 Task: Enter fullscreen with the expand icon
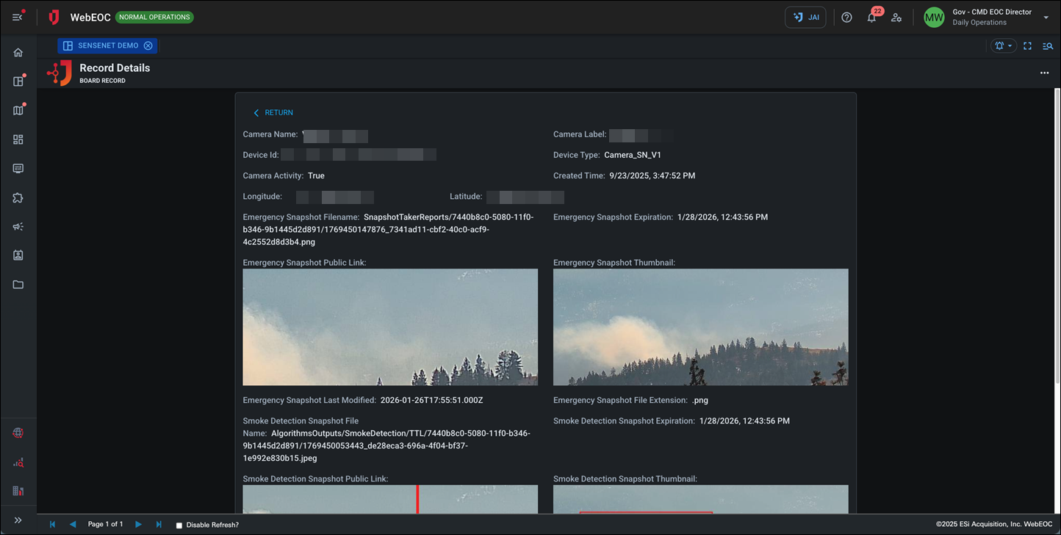click(x=1028, y=46)
